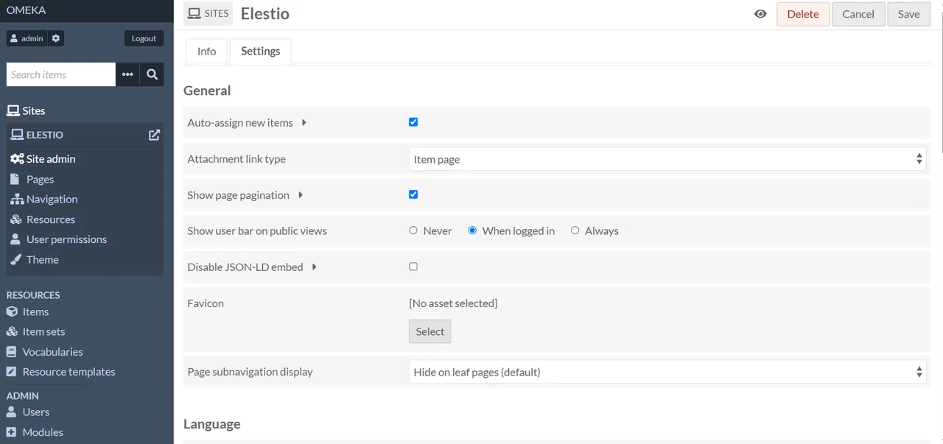
Task: Click the monitor icon beside Sites heading
Action: coord(13,110)
